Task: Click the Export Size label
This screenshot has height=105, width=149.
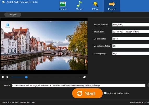Action: (99, 32)
